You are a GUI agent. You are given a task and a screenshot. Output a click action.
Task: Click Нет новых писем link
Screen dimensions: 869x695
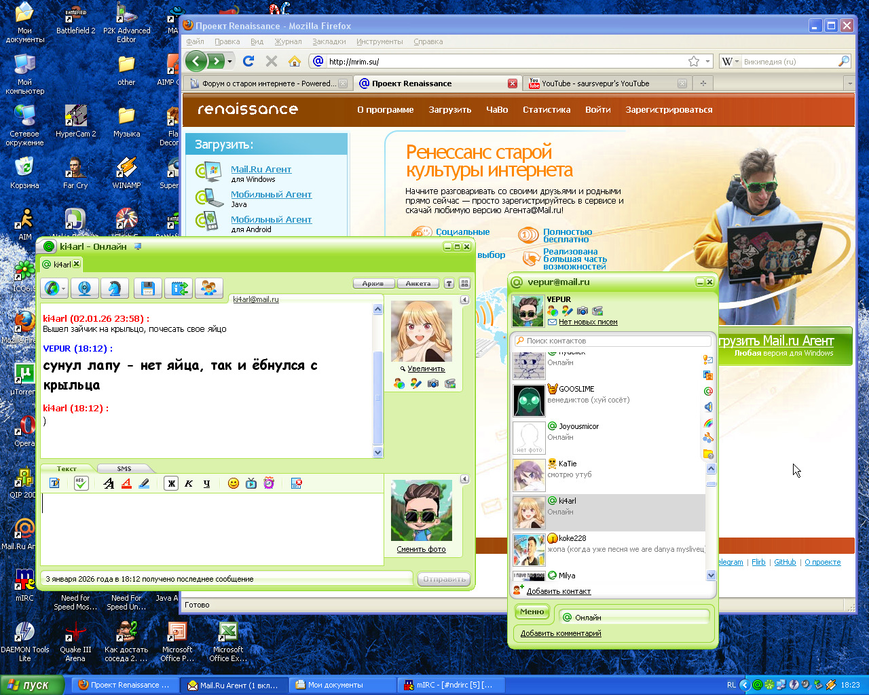pyautogui.click(x=588, y=322)
